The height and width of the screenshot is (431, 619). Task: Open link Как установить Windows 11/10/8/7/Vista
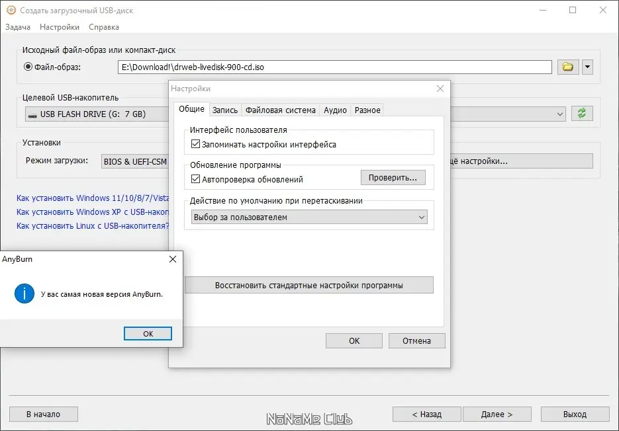[x=93, y=198]
